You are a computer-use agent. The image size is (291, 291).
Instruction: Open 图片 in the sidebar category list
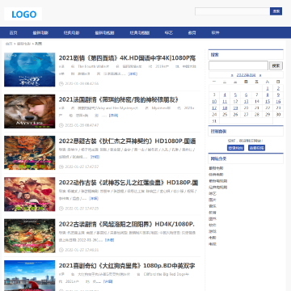(x=213, y=200)
